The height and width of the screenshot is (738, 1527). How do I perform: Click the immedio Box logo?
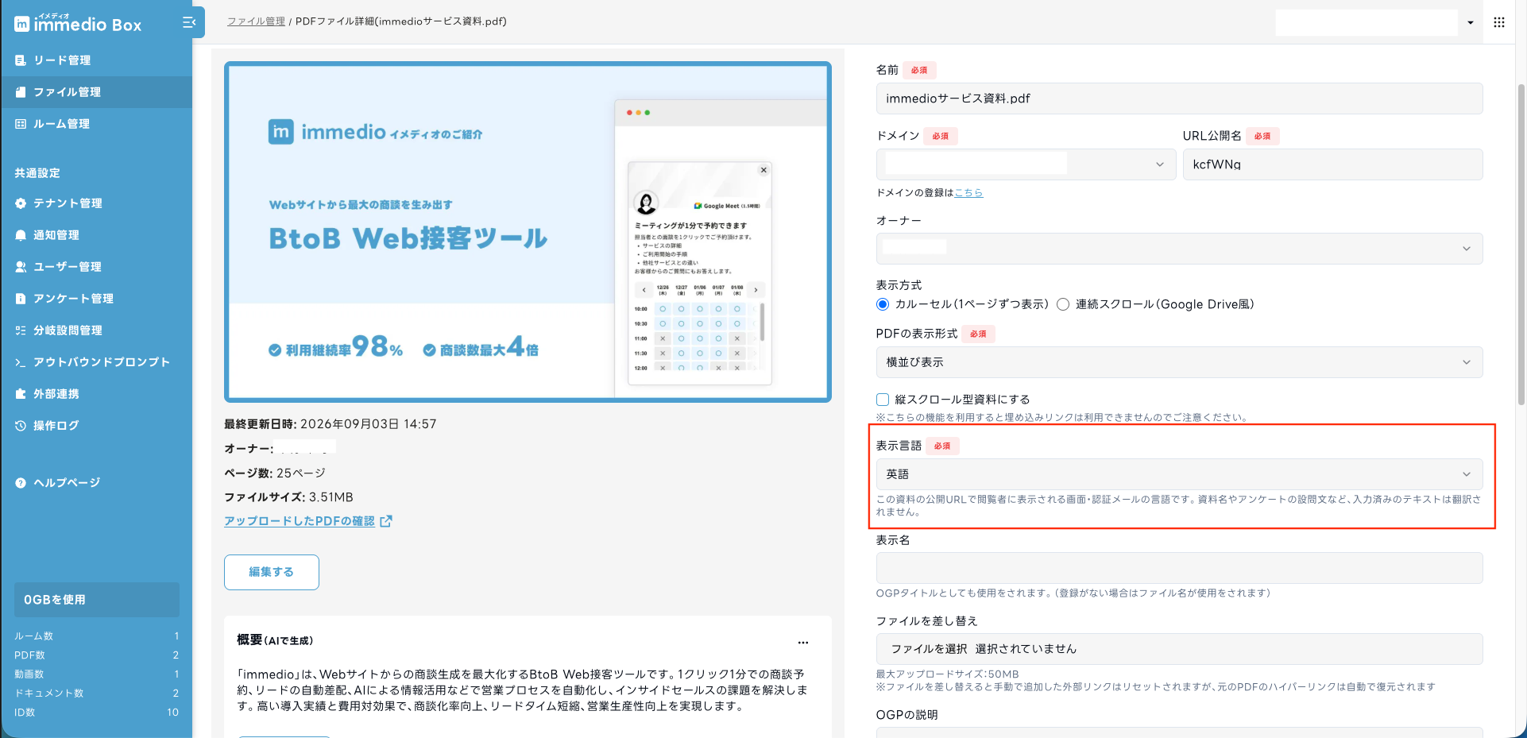(x=78, y=24)
